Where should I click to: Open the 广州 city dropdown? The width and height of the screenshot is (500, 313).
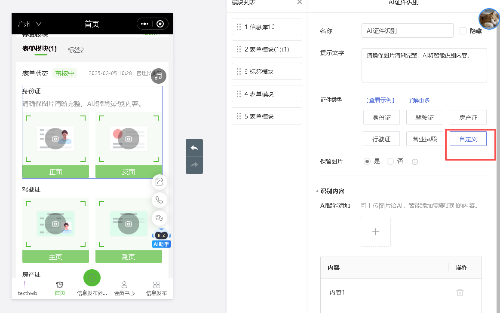click(x=30, y=24)
